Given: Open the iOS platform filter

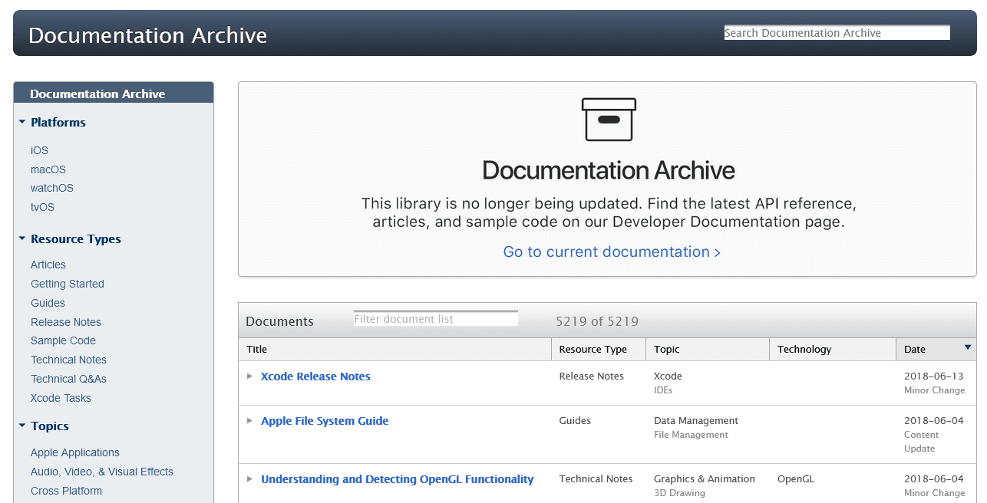Looking at the screenshot, I should pyautogui.click(x=39, y=150).
